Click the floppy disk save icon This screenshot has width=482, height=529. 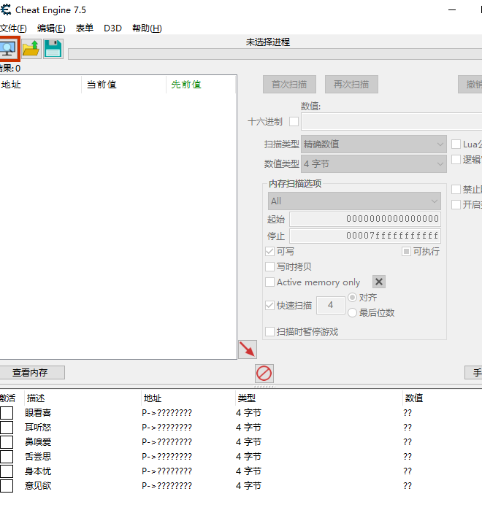(53, 49)
